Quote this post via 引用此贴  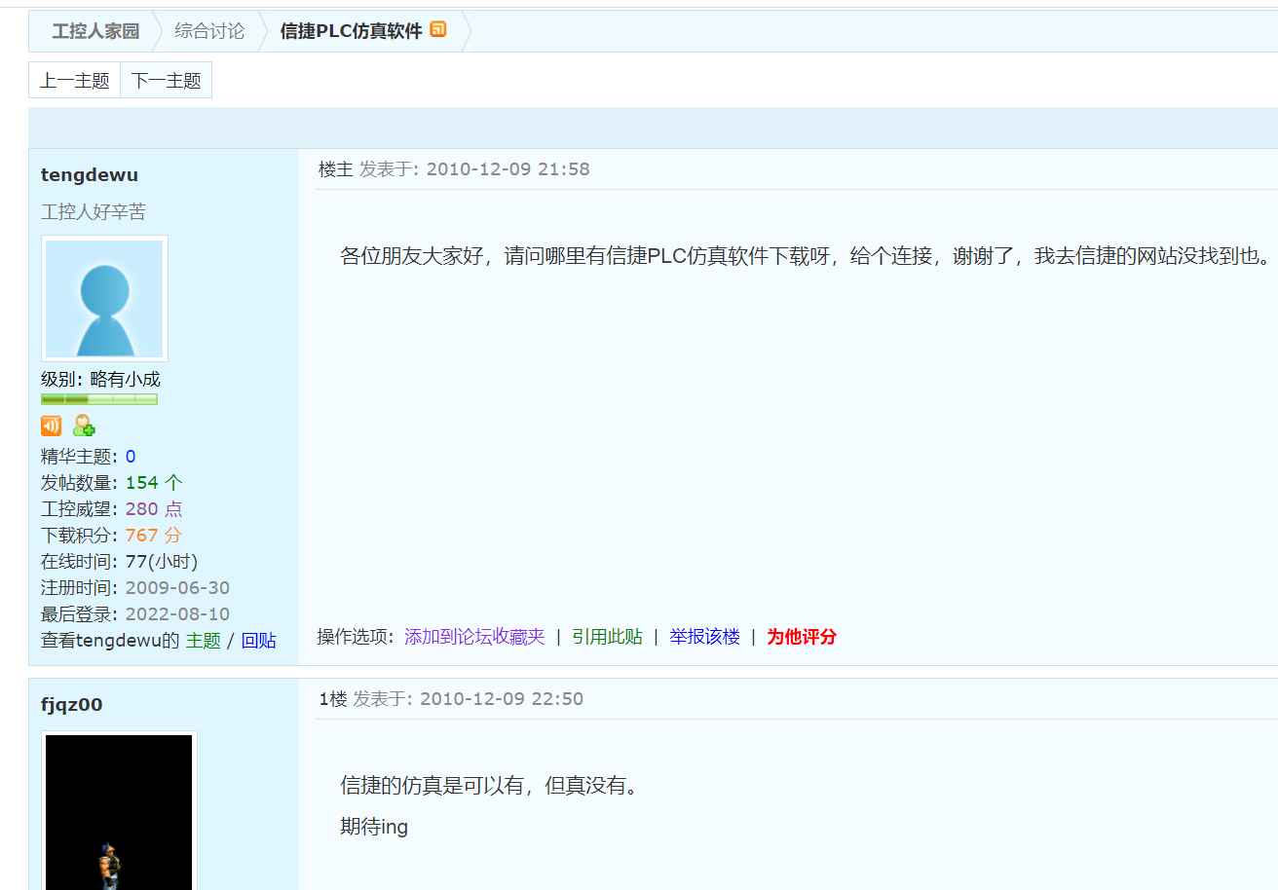pyautogui.click(x=607, y=637)
